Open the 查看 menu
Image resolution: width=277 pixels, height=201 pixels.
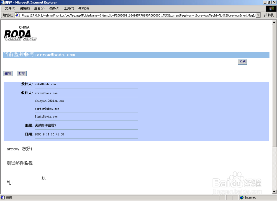coord(39,8)
